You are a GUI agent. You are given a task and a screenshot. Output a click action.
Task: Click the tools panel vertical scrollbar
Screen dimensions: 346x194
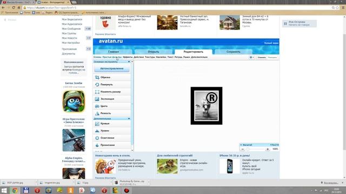tap(132, 106)
